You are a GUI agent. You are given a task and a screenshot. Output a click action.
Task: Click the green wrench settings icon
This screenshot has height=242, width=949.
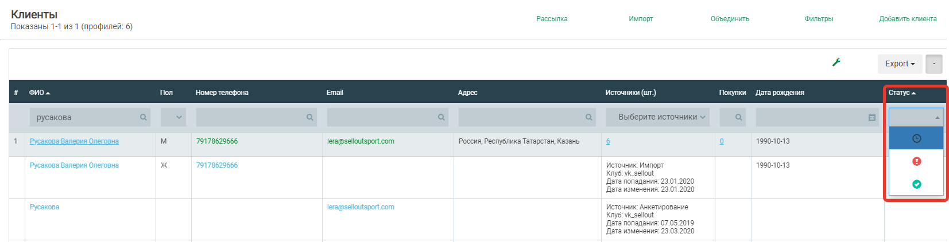(836, 62)
